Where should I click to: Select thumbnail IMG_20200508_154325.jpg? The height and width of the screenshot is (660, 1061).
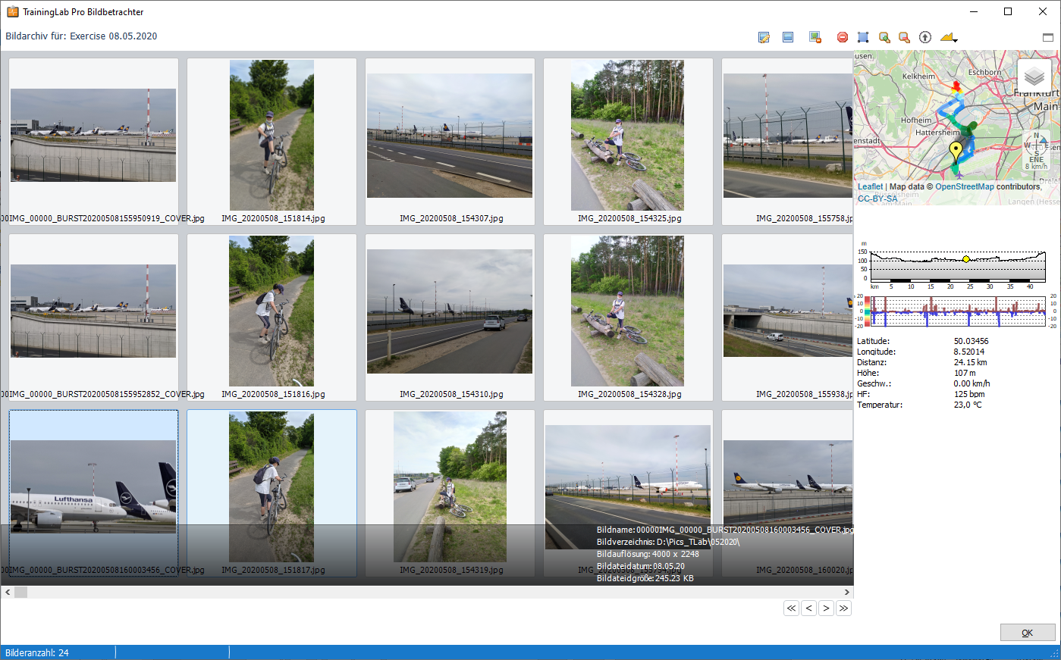(628, 142)
